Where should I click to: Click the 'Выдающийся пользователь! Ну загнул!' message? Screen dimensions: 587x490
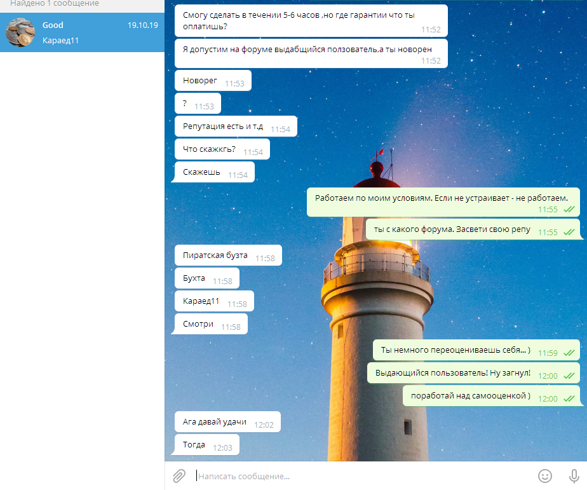[x=473, y=373]
